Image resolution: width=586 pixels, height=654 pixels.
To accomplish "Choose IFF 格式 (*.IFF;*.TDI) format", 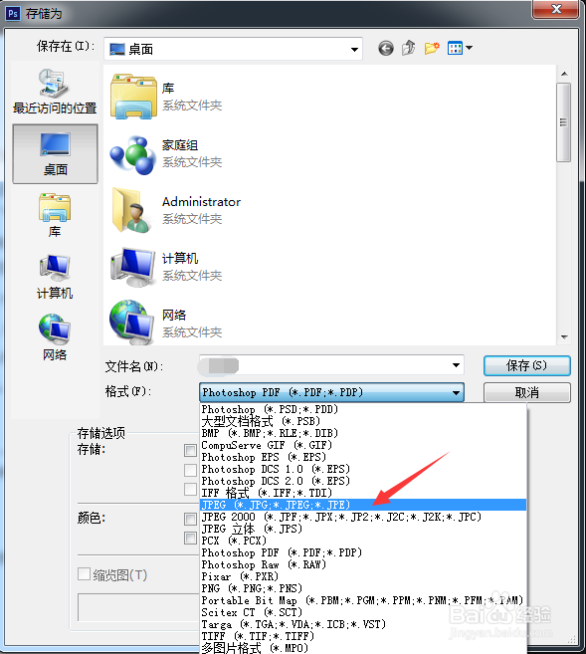I will coord(363,493).
